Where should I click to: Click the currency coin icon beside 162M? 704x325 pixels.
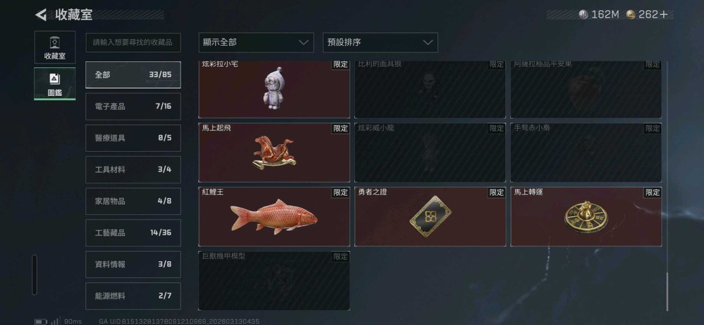tap(583, 14)
